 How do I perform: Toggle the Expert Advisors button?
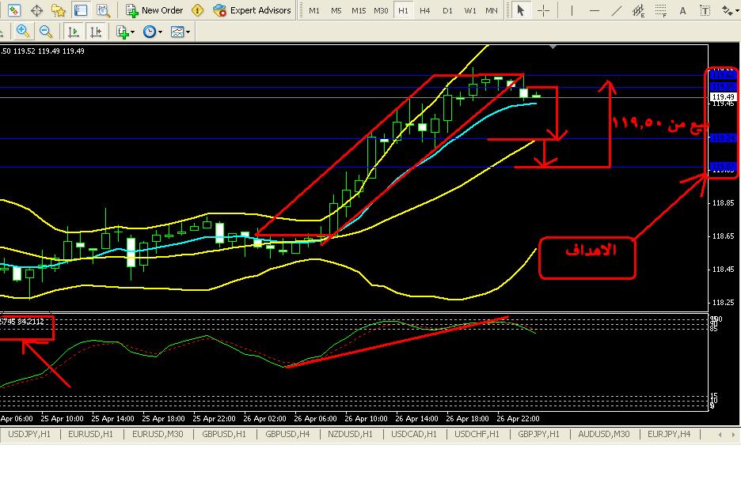coord(252,10)
